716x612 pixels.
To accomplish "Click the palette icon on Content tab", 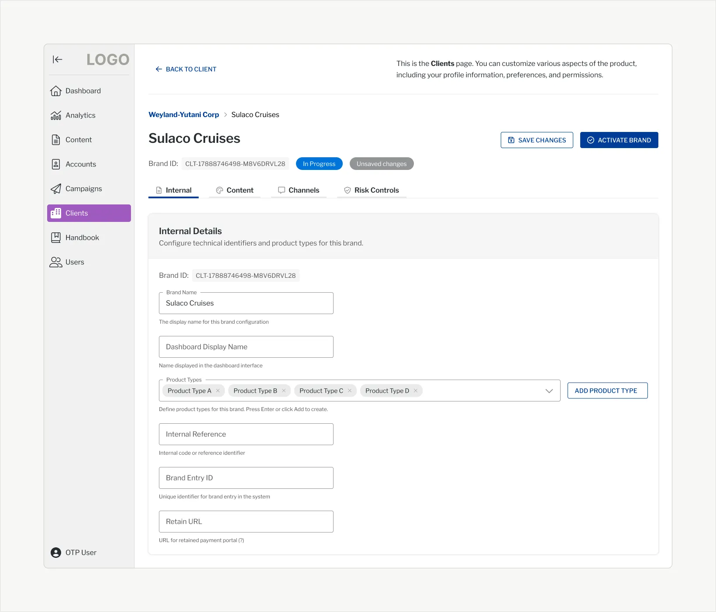I will 220,190.
